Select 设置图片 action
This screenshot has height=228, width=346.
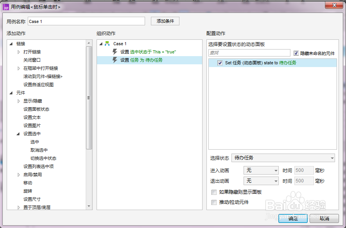coord(32,125)
